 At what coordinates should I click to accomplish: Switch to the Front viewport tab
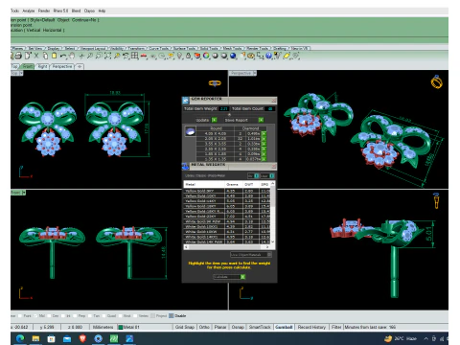[x=28, y=66]
